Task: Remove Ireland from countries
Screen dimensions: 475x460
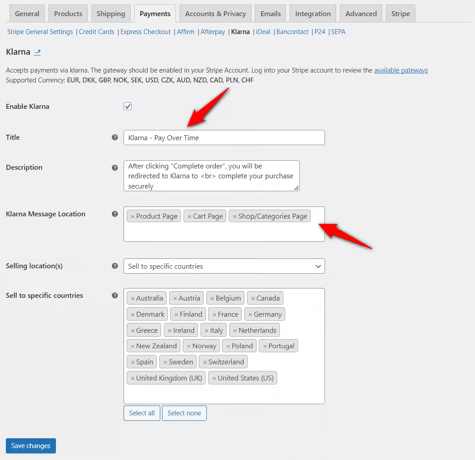Action: 170,331
